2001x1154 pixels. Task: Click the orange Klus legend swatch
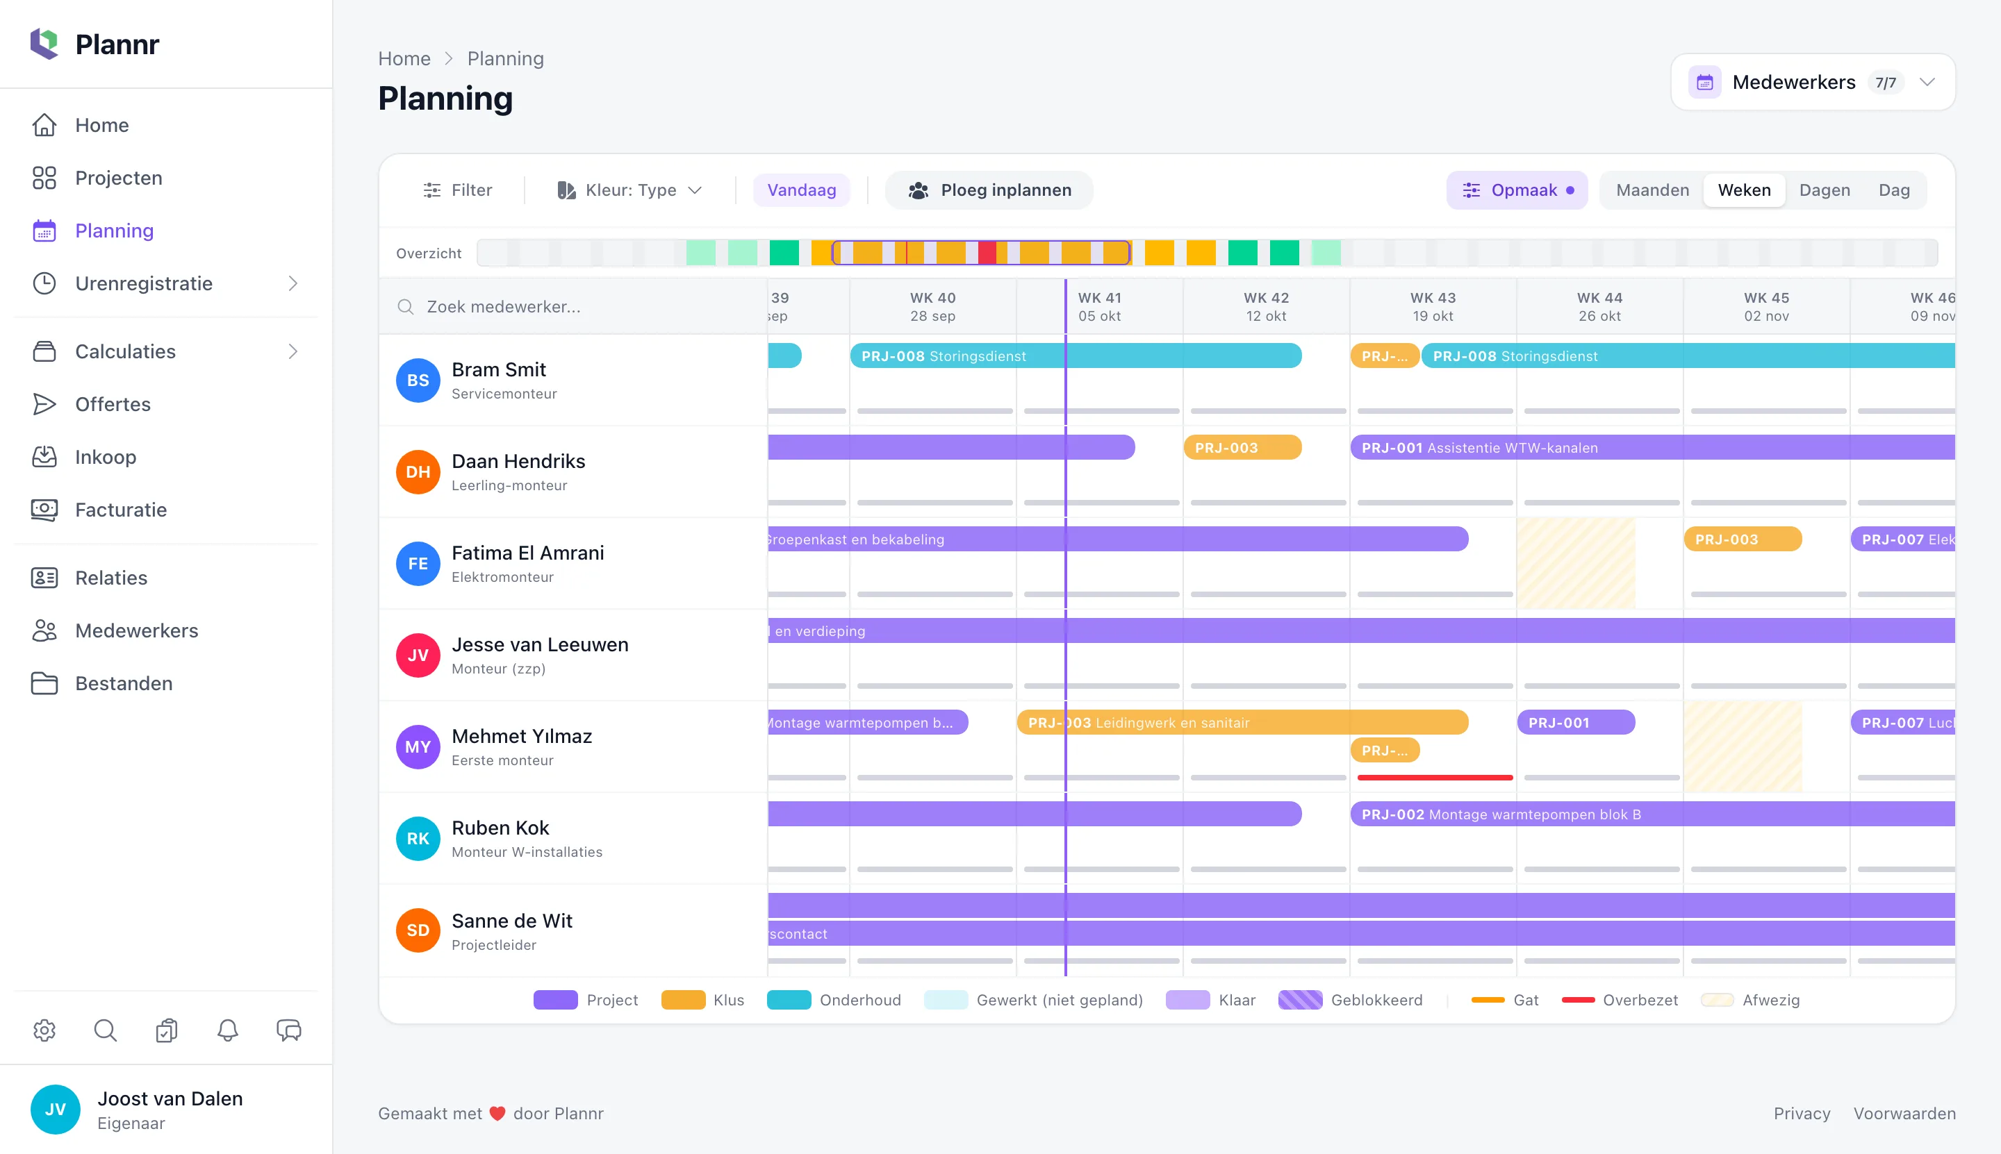pos(683,999)
